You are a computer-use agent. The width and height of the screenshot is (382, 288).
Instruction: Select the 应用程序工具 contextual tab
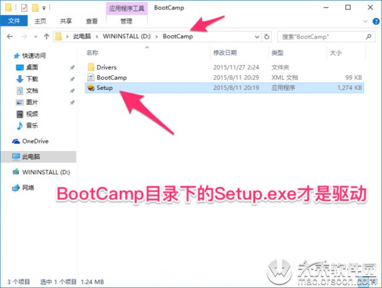(x=127, y=8)
